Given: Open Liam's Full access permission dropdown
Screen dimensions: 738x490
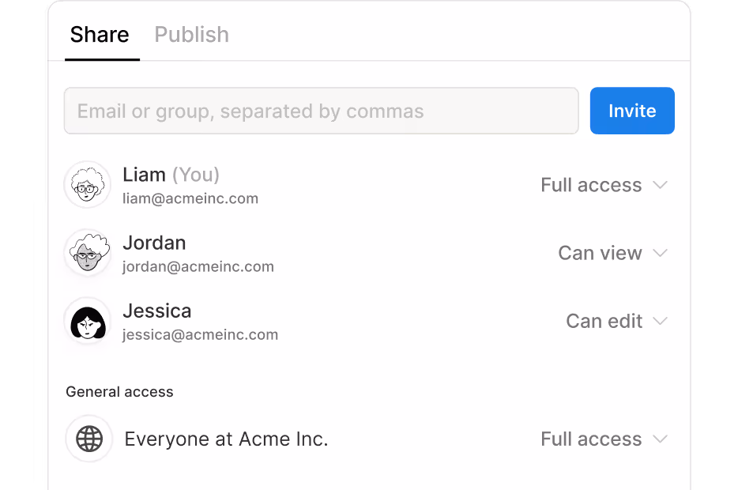Looking at the screenshot, I should pos(591,185).
